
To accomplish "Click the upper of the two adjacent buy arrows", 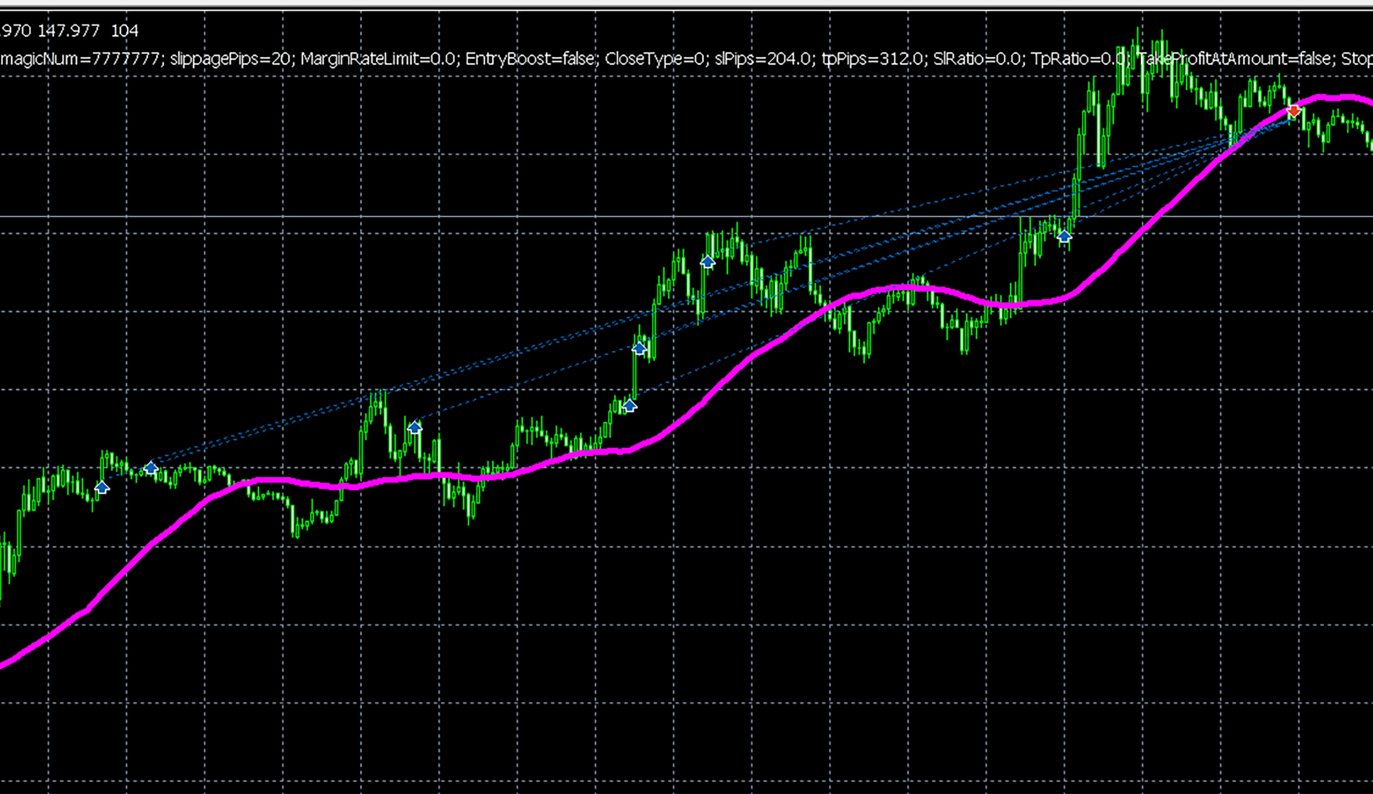I will [x=639, y=348].
